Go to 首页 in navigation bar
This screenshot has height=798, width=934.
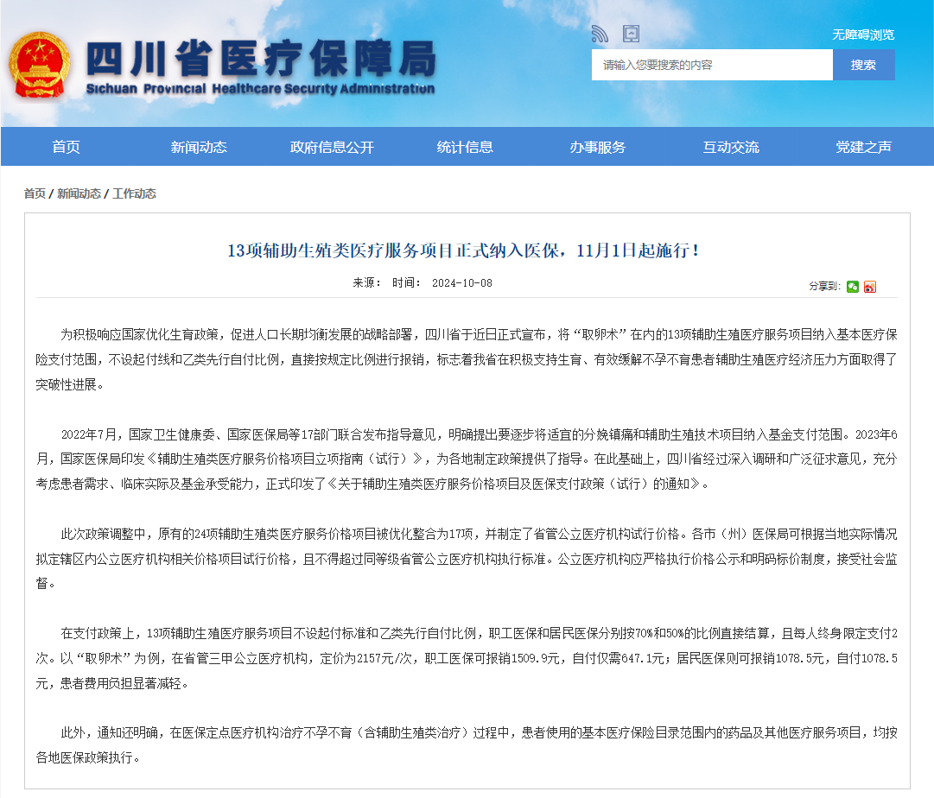point(66,147)
